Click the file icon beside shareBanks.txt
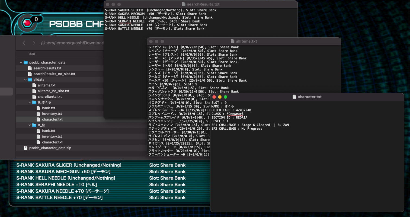Viewport: 410px width, 217px height. 34,97
